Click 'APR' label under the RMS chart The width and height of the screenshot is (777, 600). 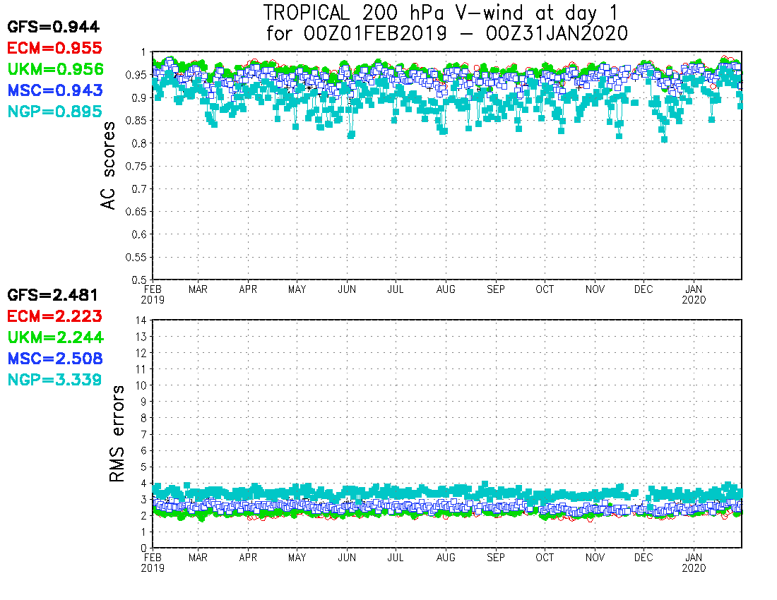248,558
